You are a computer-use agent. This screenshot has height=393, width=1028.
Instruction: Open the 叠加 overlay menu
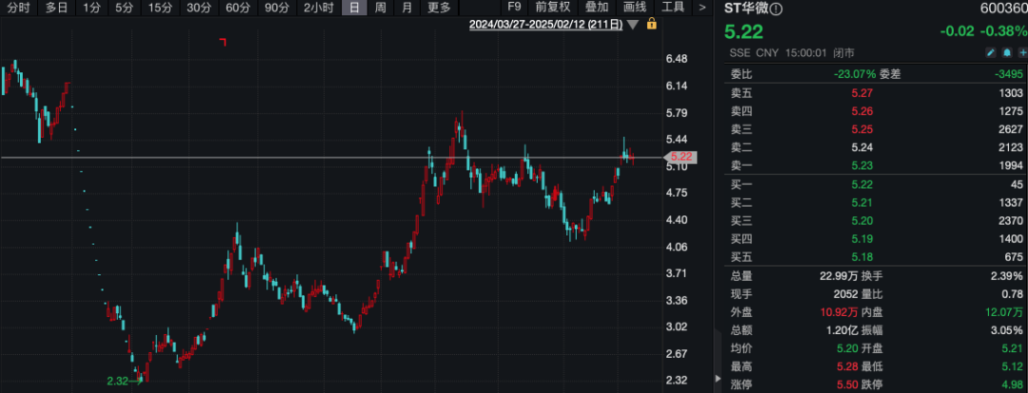click(x=597, y=8)
